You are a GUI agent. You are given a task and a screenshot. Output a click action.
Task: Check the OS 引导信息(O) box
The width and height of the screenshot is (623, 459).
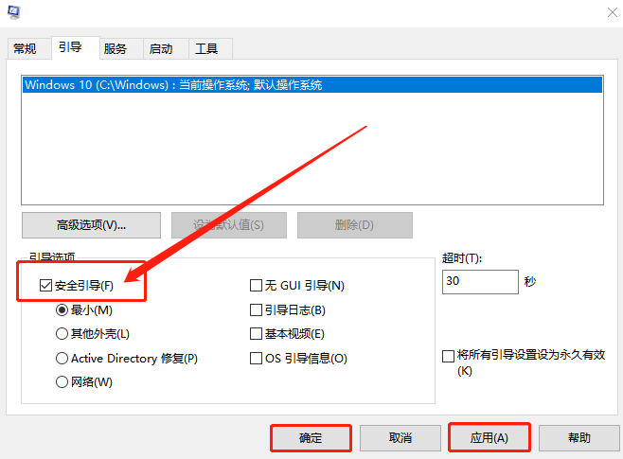[x=256, y=358]
